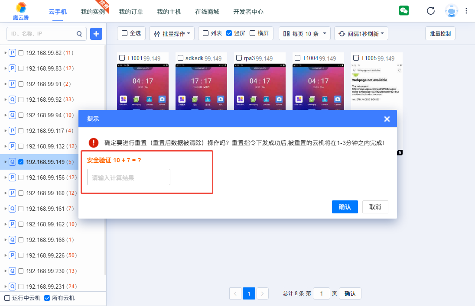Click the blue 确认 button in dialog
Screen dimensions: 475x306
coord(345,207)
